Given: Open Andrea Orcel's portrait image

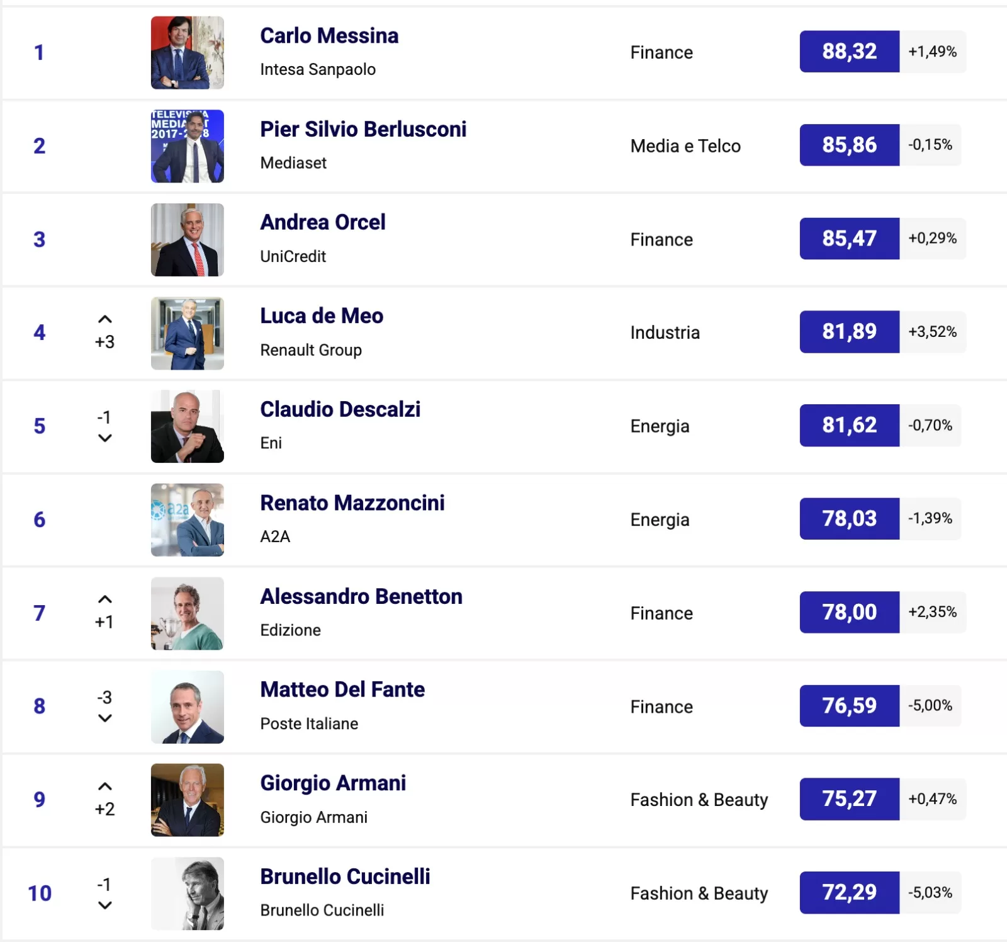Looking at the screenshot, I should [x=187, y=239].
